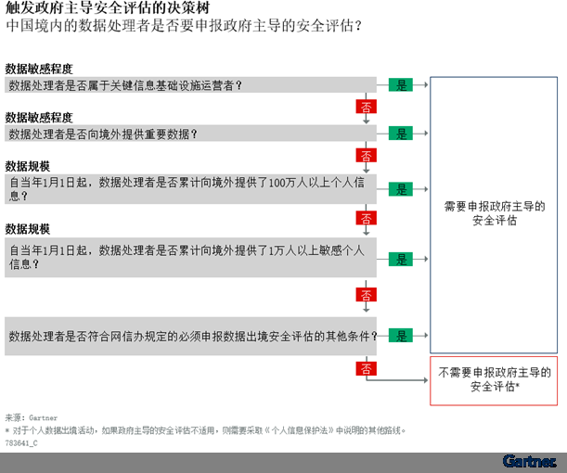This screenshot has height=473, width=567.
Task: Click red 否 below 重要数据 question
Action: (366, 156)
